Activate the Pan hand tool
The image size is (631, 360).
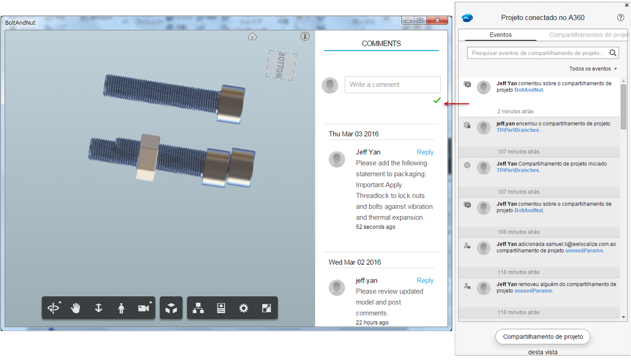[x=76, y=308]
